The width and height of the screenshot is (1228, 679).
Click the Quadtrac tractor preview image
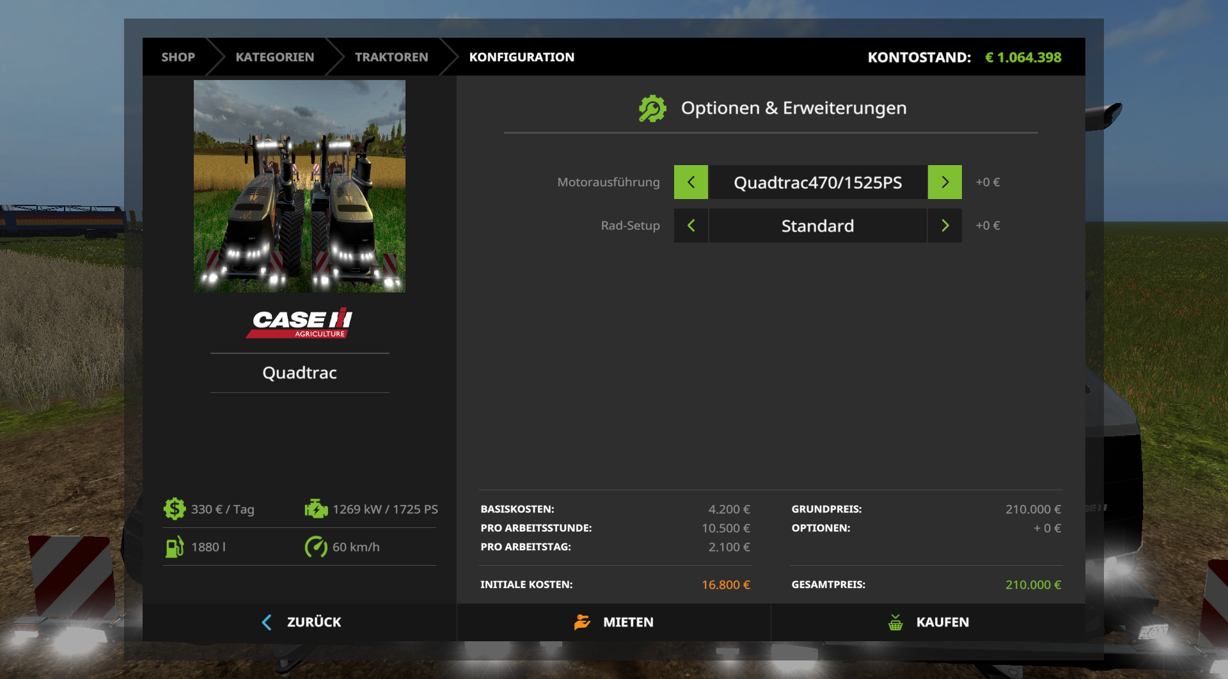[x=299, y=186]
